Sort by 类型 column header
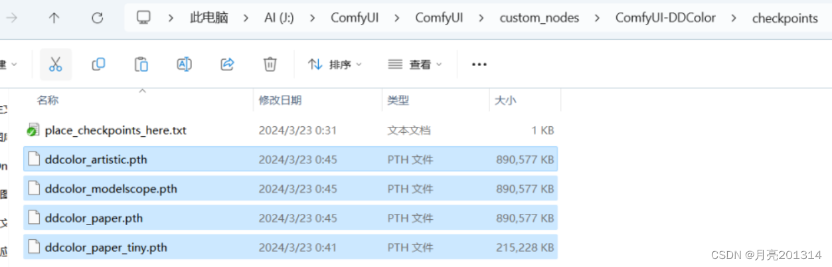 pos(398,100)
